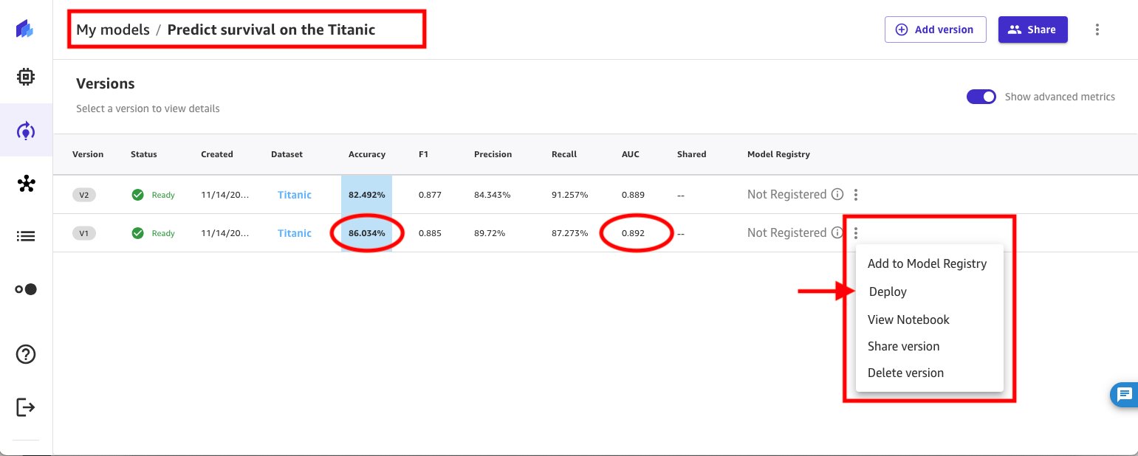The width and height of the screenshot is (1138, 456).
Task: Click the Log out sidebar icon
Action: click(x=25, y=407)
